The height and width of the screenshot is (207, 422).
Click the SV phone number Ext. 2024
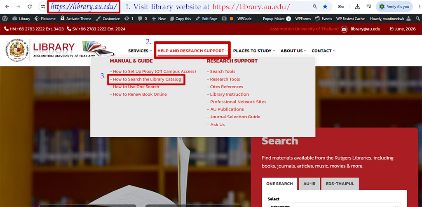(x=99, y=29)
